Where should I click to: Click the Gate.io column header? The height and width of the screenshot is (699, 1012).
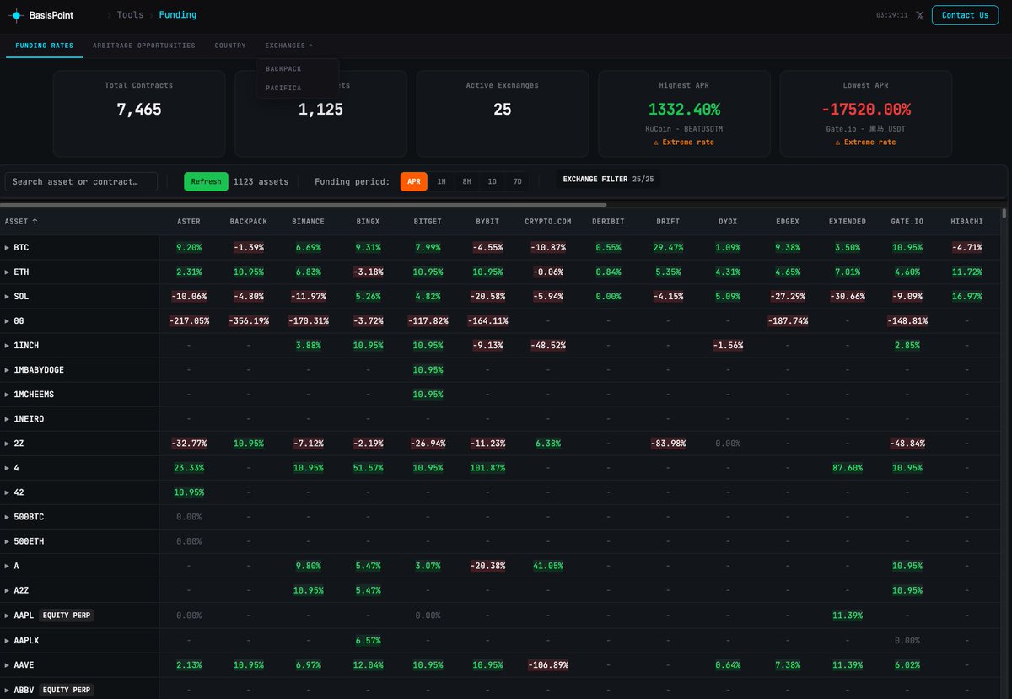(907, 222)
